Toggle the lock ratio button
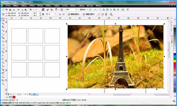The width and height of the screenshot is (177, 106). (43, 14)
